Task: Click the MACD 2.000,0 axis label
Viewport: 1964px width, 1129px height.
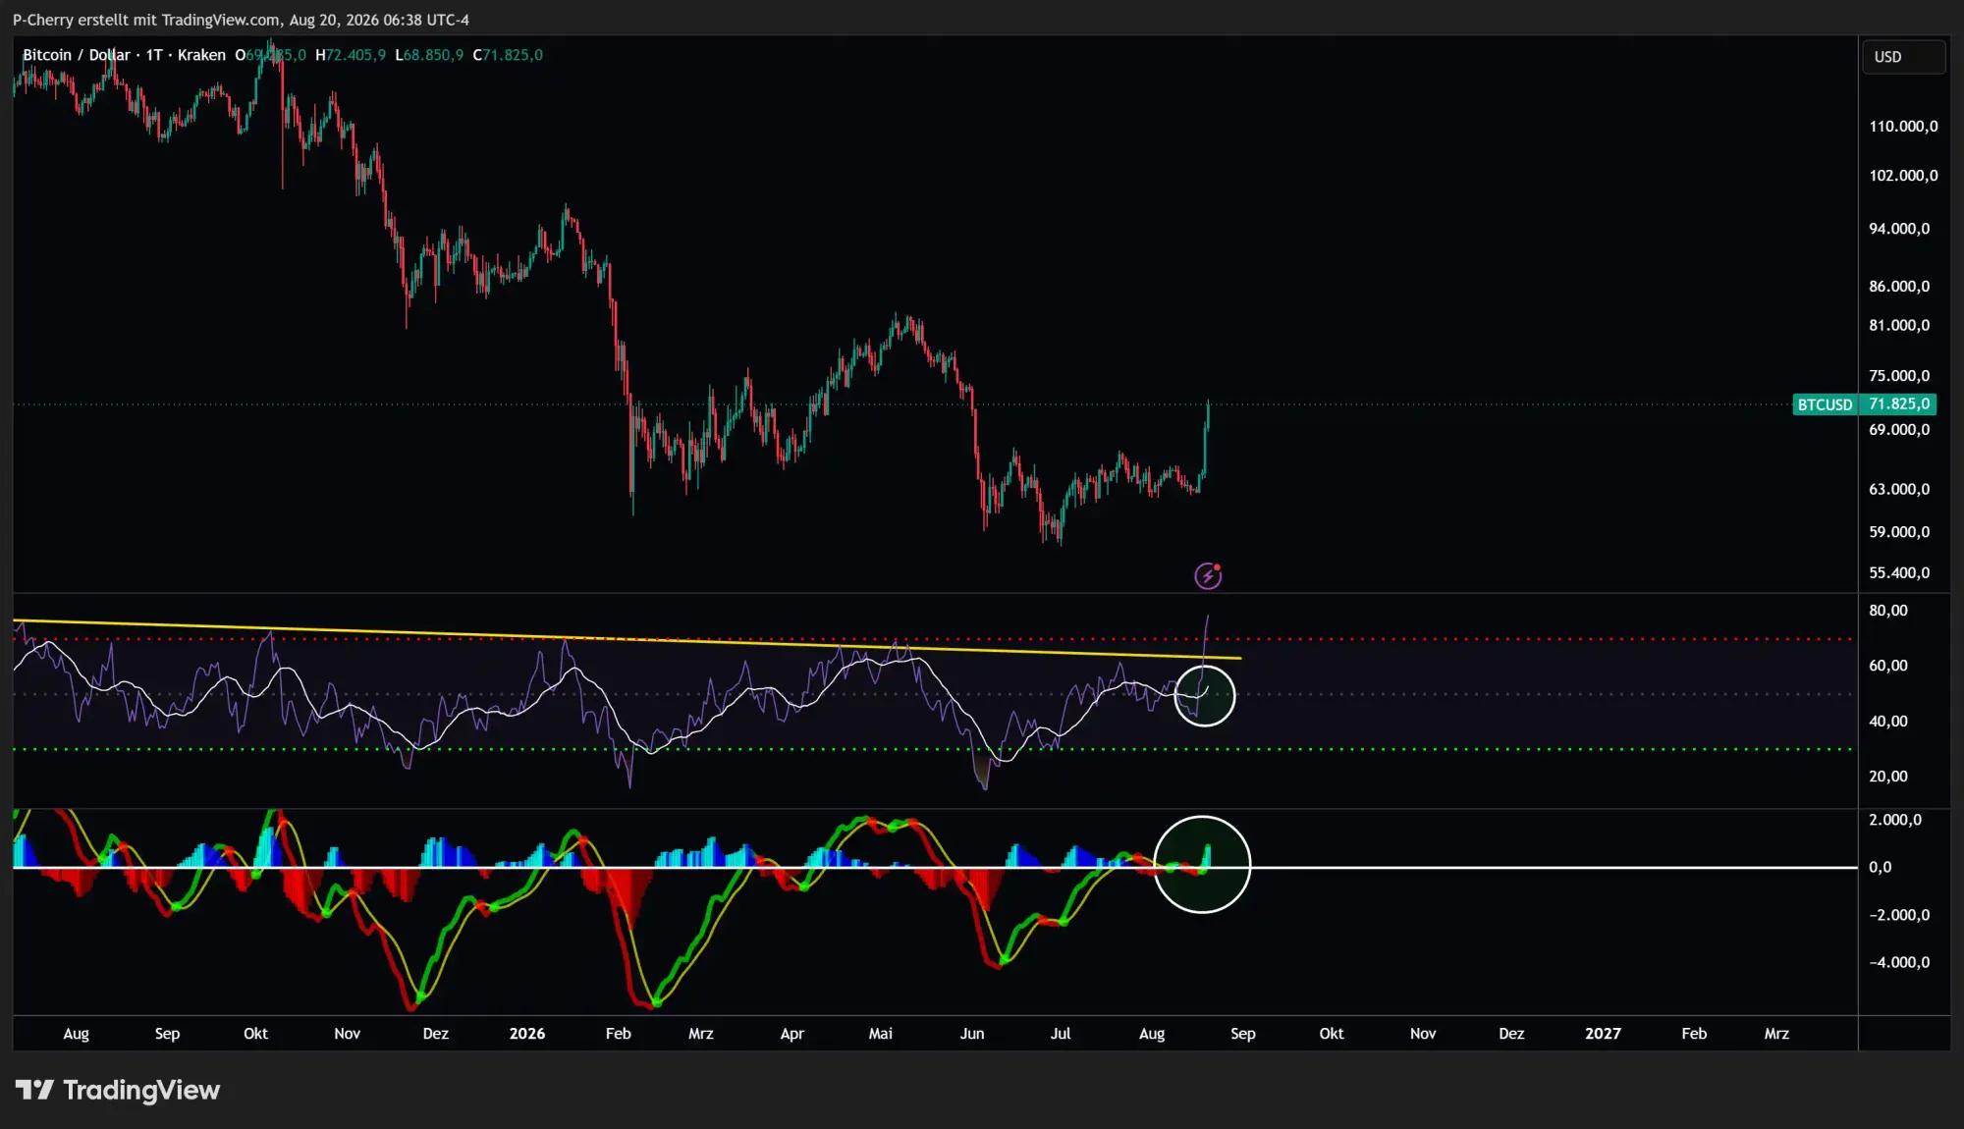Action: [1895, 820]
